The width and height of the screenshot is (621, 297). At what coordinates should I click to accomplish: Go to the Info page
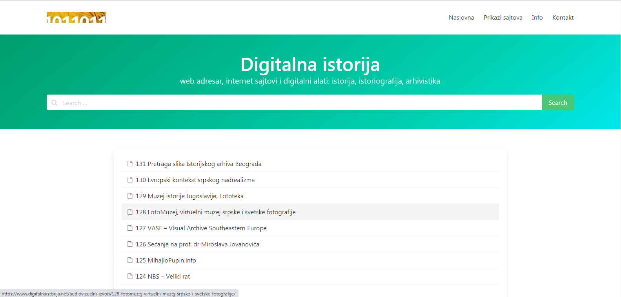tap(537, 18)
